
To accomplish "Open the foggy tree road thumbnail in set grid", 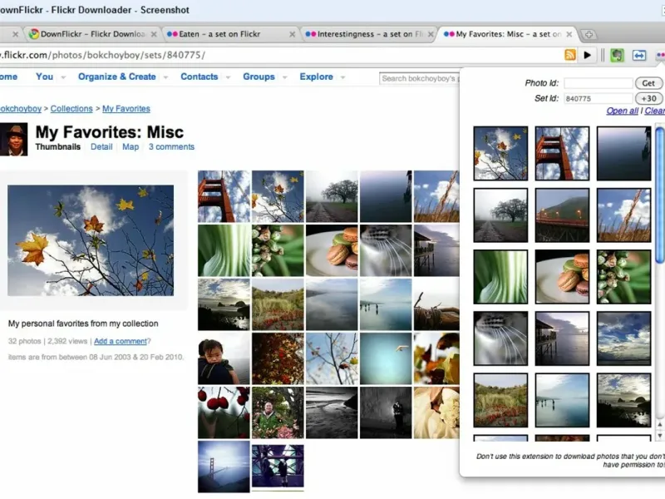I will coord(332,196).
